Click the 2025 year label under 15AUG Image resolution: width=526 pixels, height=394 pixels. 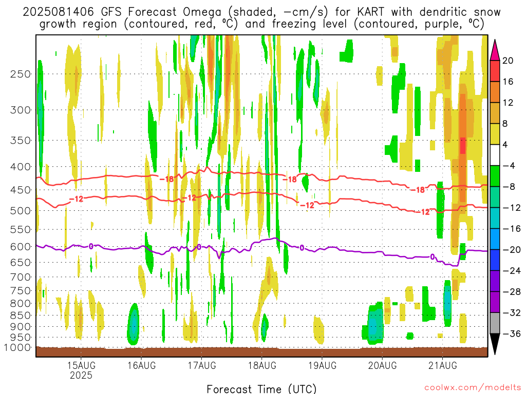point(81,375)
